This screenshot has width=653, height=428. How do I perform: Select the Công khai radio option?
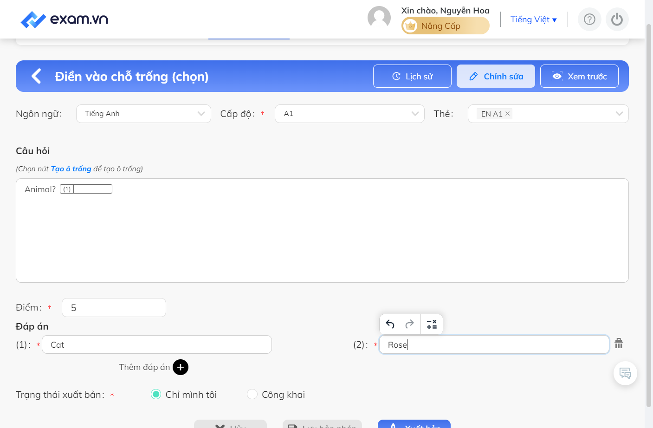pos(252,394)
